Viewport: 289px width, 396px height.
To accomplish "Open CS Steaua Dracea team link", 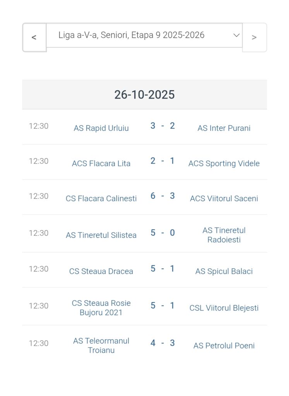I will (x=101, y=271).
